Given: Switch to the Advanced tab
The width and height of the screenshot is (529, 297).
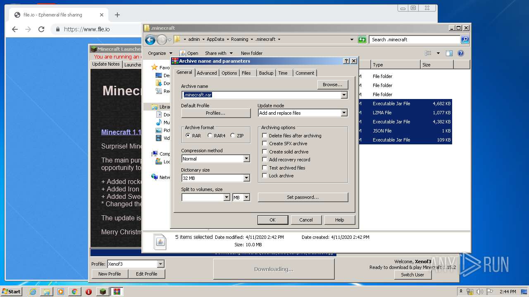Looking at the screenshot, I should point(207,73).
